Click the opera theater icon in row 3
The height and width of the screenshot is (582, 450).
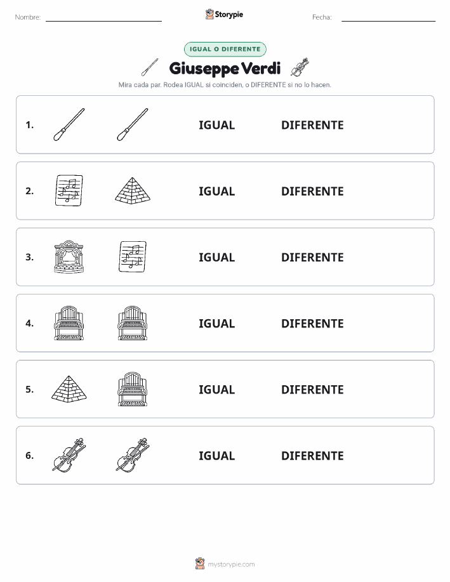[x=69, y=257]
